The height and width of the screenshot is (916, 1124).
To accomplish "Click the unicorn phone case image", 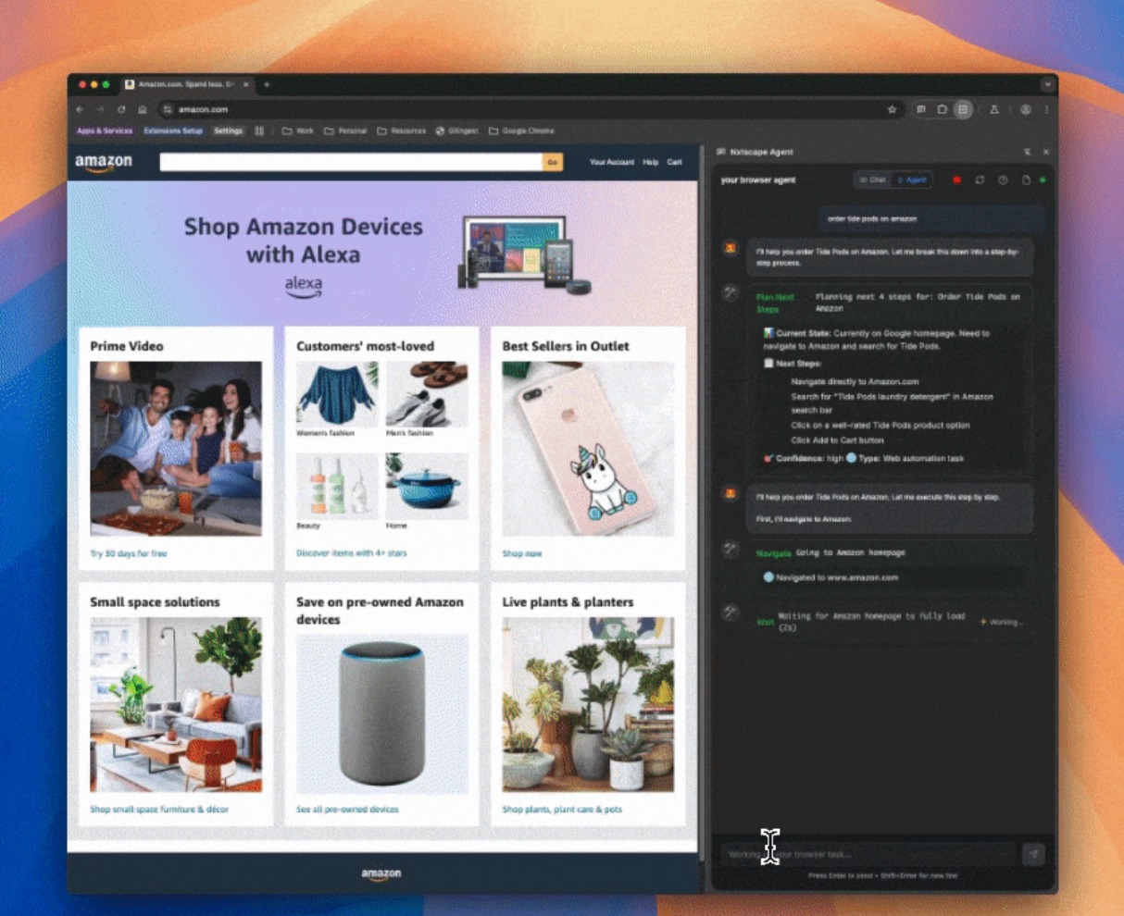I will [588, 449].
